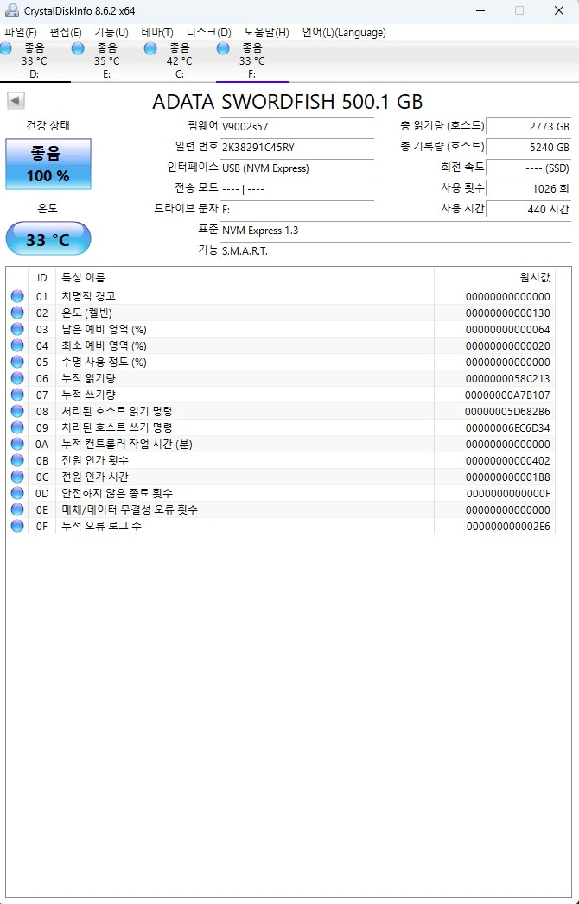Click the ID column header
This screenshot has width=579, height=904.
(x=42, y=278)
